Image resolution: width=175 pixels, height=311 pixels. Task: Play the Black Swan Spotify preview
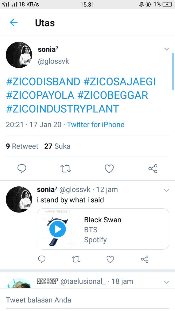click(58, 229)
